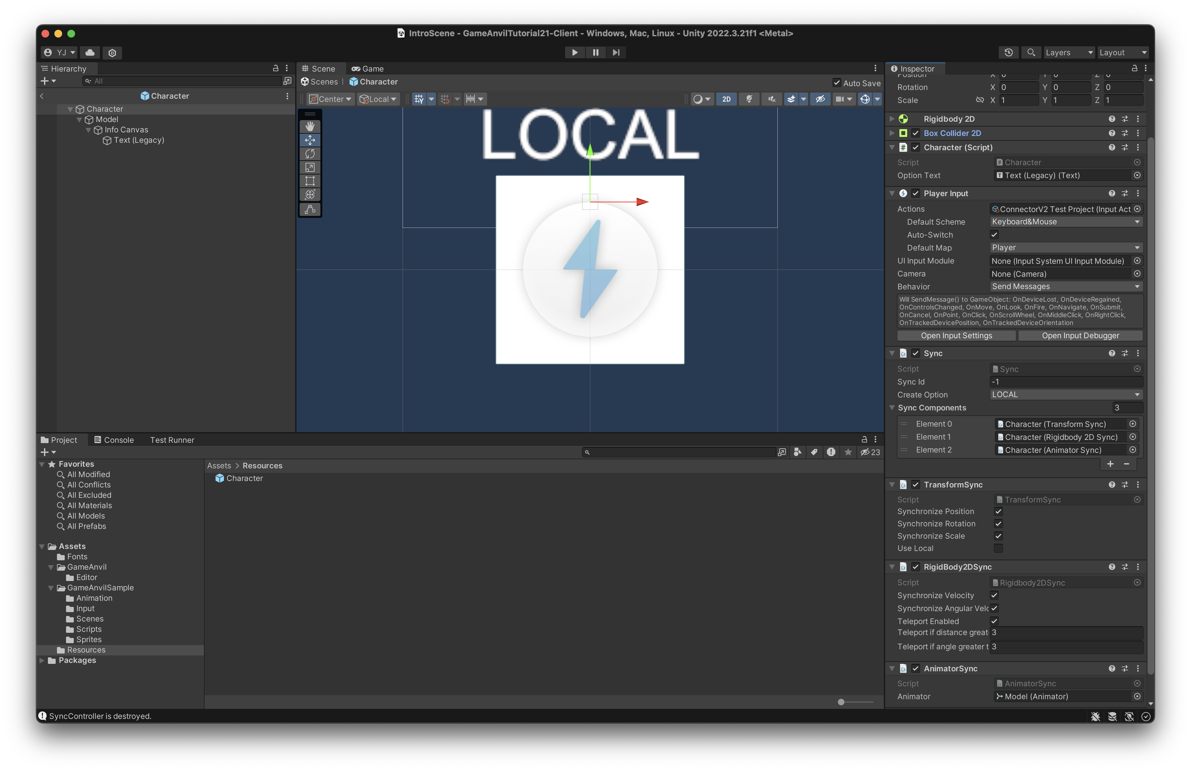Open the Layers dropdown
The height and width of the screenshot is (771, 1191).
click(x=1069, y=52)
